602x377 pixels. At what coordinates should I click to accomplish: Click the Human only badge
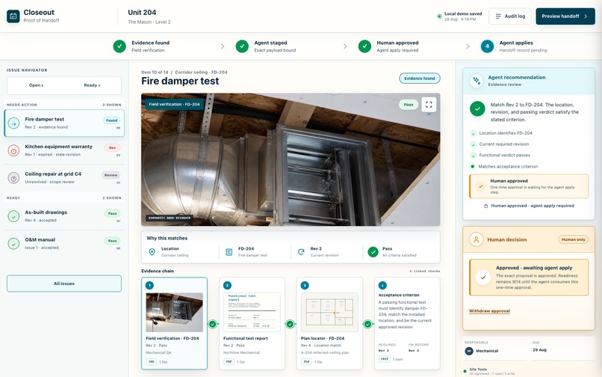[573, 239]
